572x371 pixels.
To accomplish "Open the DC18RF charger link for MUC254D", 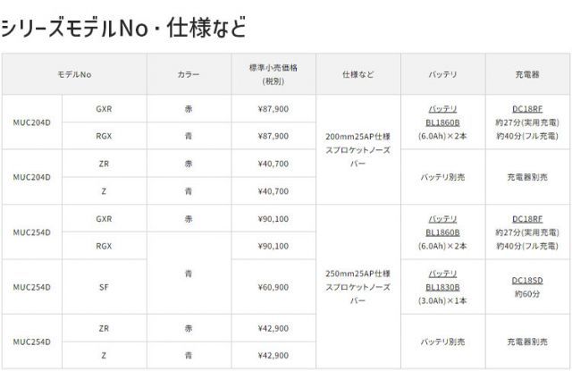I will click(x=524, y=218).
